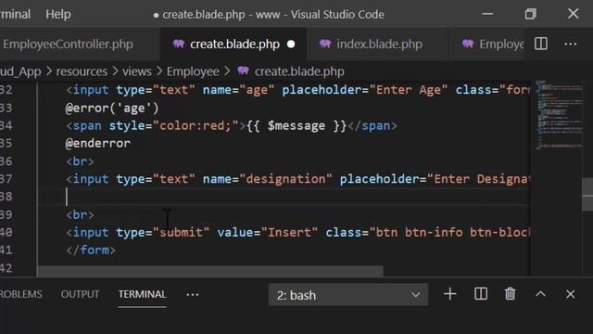Open the Terminal menu in menu bar
Viewport: 593px width, 334px height.
pos(15,15)
